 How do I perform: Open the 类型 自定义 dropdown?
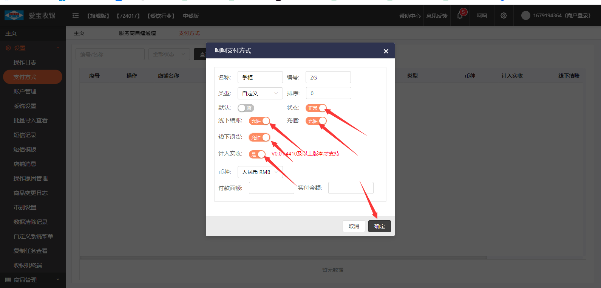click(x=260, y=93)
